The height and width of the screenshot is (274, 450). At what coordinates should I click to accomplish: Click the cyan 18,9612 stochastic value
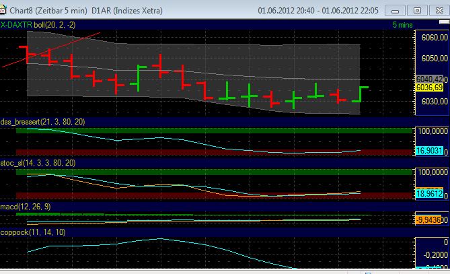(429, 194)
